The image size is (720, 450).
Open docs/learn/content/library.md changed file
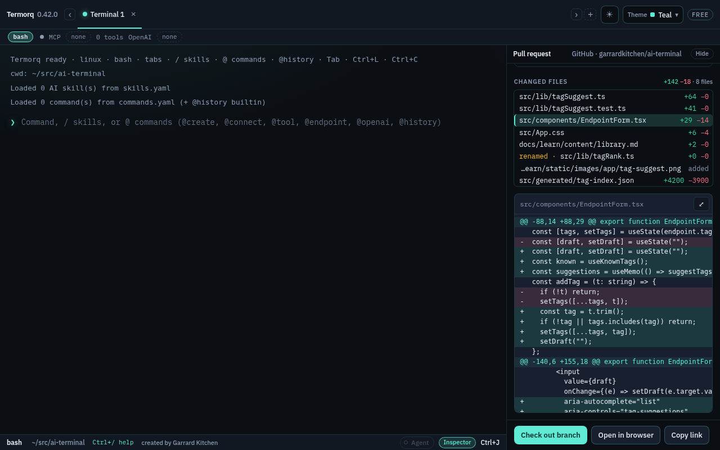coord(613,145)
